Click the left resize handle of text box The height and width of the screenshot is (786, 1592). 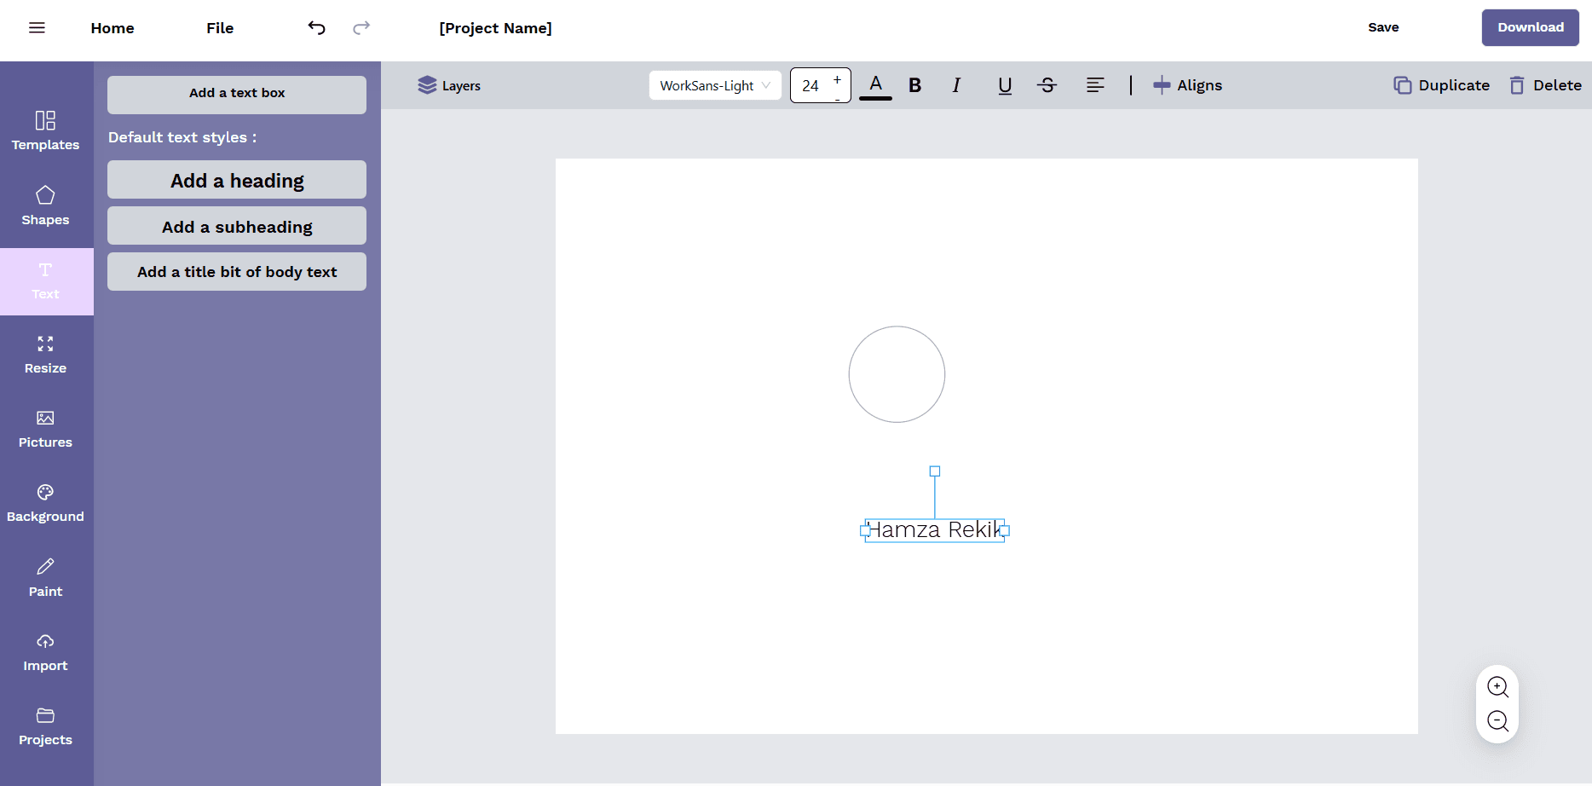[x=865, y=530]
